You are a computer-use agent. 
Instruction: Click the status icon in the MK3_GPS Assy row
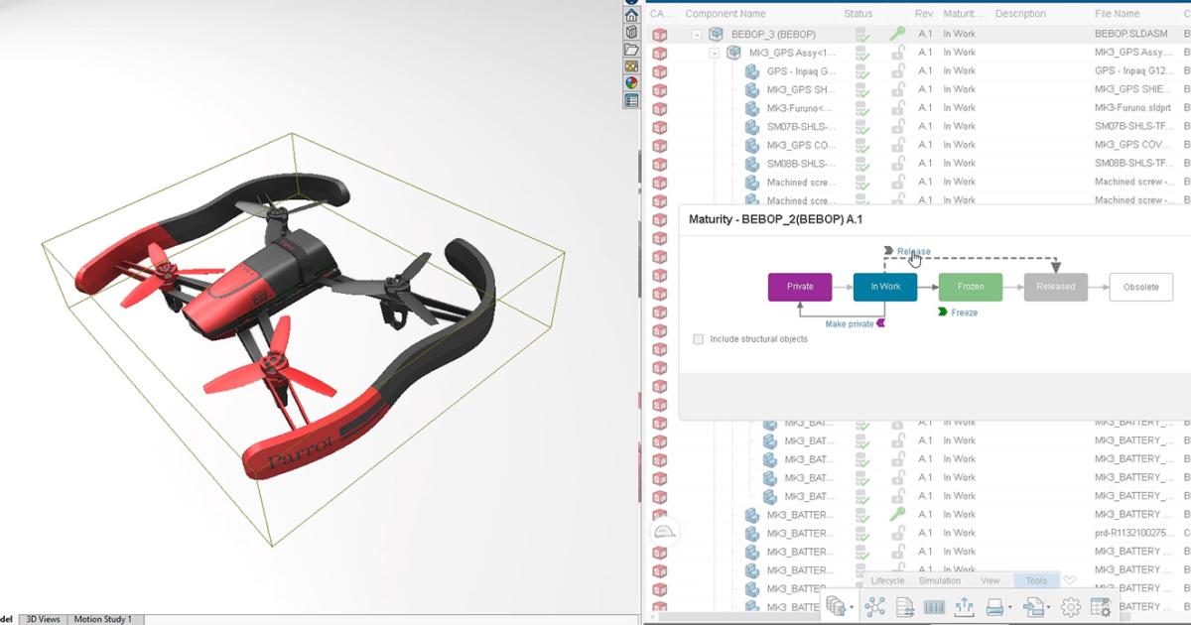click(x=862, y=53)
